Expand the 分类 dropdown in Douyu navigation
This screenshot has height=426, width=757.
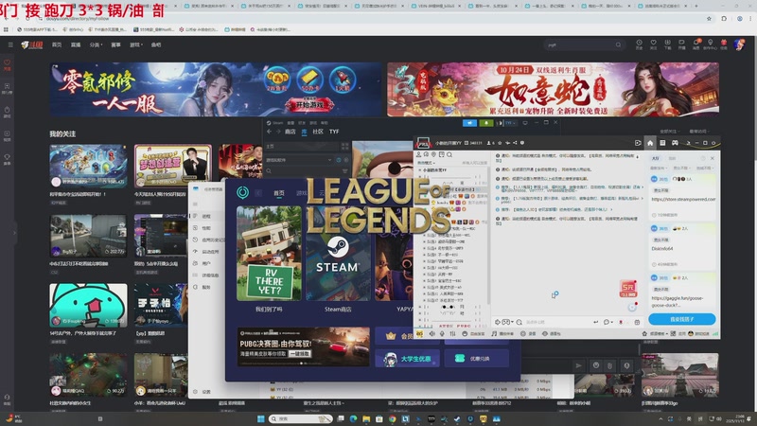coord(96,44)
